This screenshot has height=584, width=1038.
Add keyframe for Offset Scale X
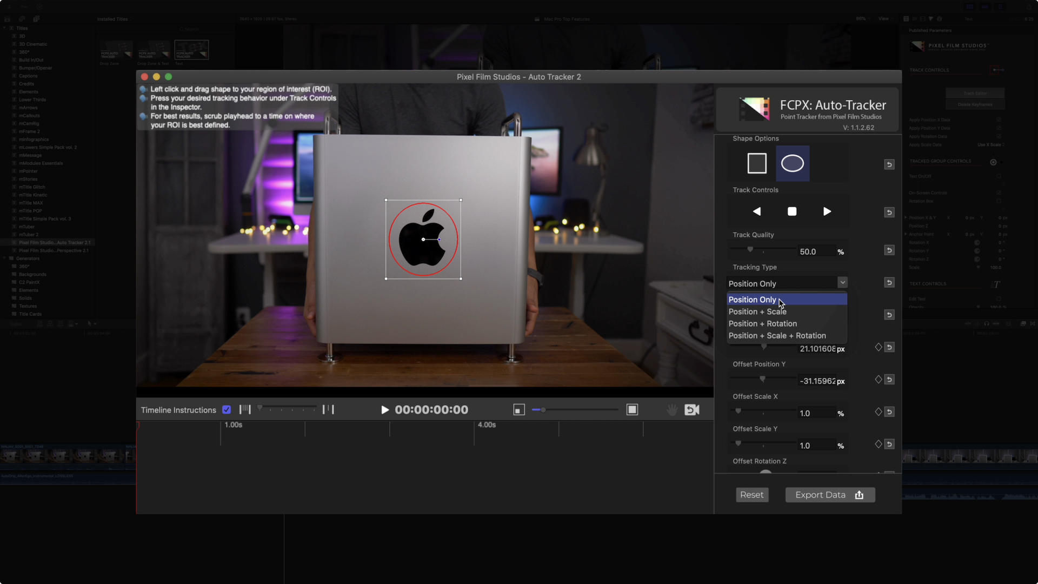pos(879,412)
